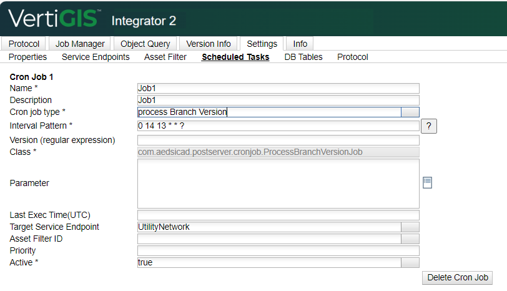507x291 pixels.
Task: Click the "Parameter" label
Action: coord(29,183)
